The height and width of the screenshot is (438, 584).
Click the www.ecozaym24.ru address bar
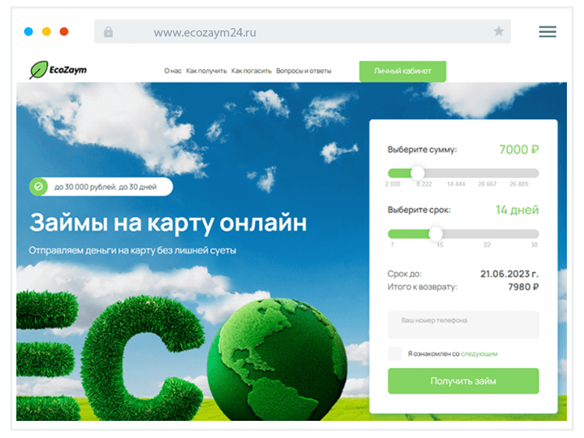295,32
